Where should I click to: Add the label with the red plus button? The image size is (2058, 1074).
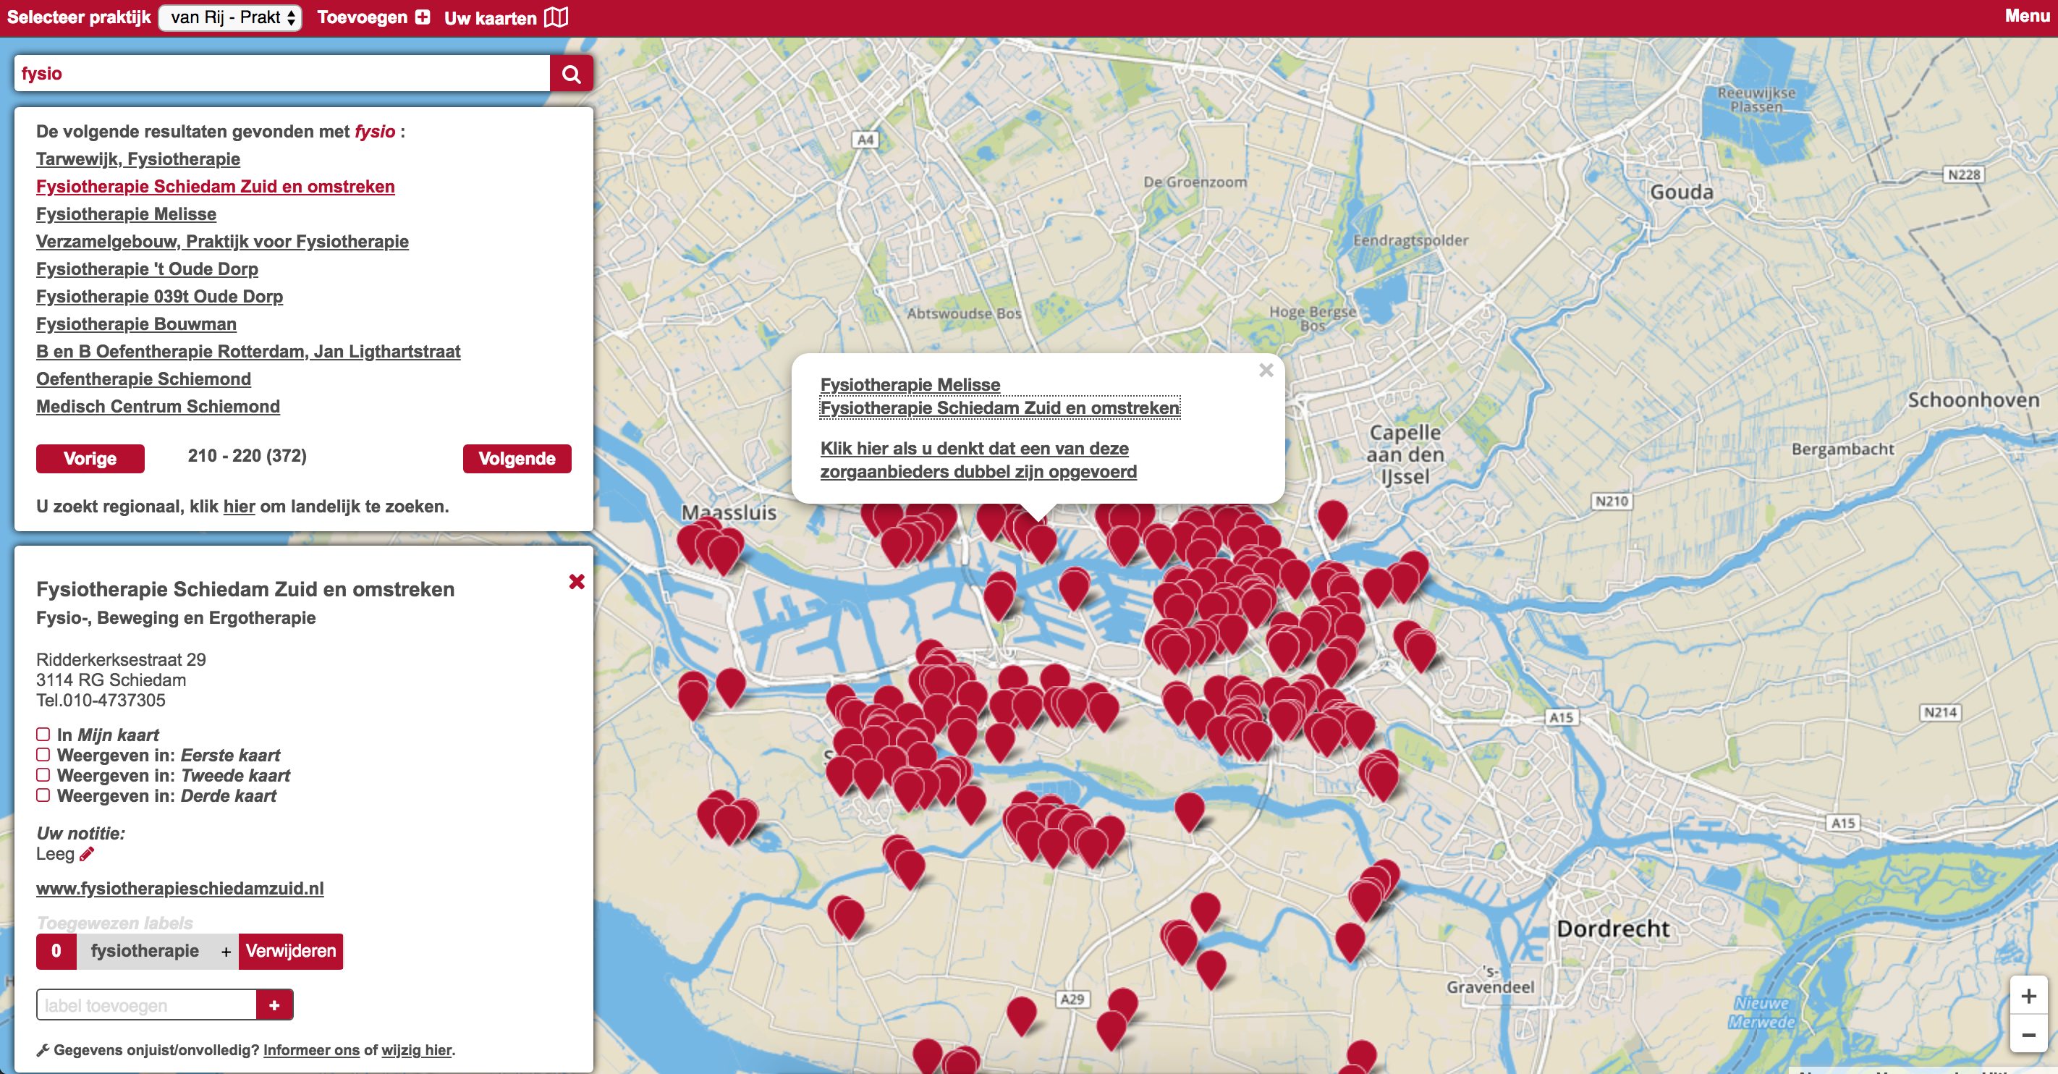pyautogui.click(x=274, y=1005)
